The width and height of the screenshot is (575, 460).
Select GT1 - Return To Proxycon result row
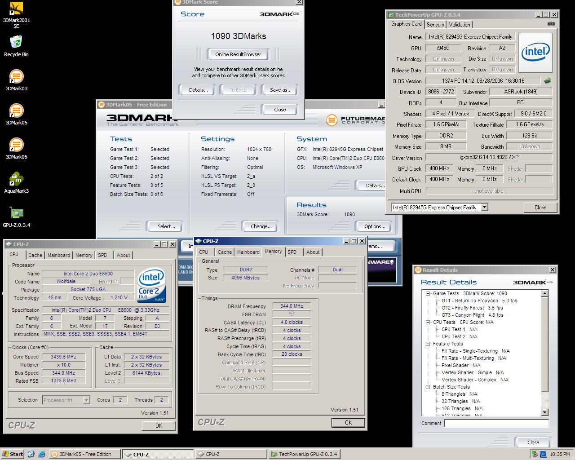tap(479, 301)
